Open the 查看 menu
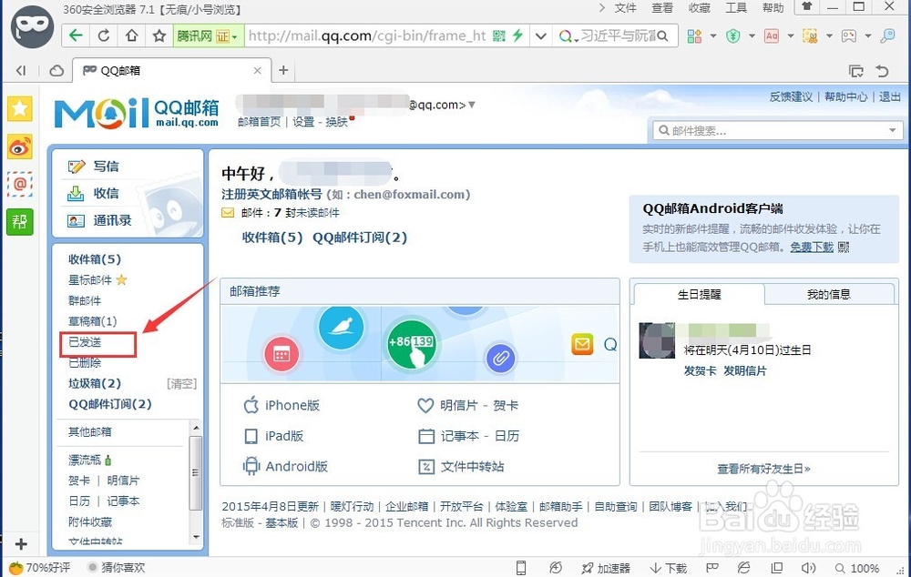The image size is (911, 577). pos(662,7)
